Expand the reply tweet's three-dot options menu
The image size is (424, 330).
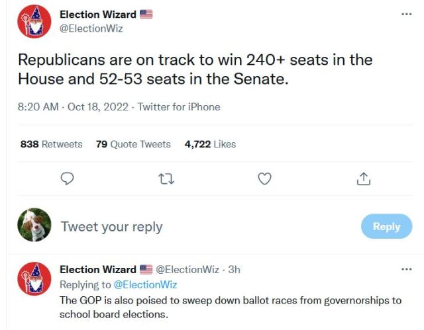(407, 269)
